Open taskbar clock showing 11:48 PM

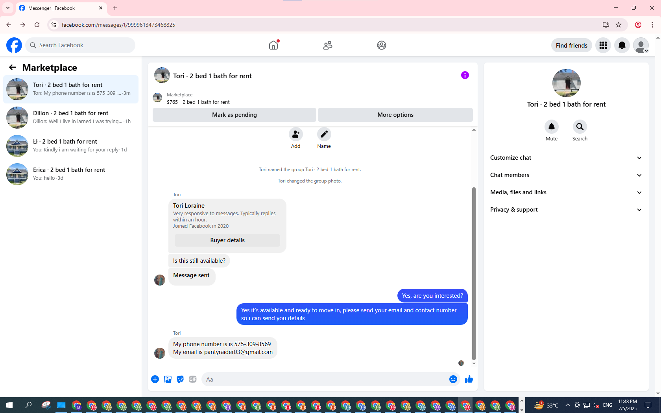point(627,405)
